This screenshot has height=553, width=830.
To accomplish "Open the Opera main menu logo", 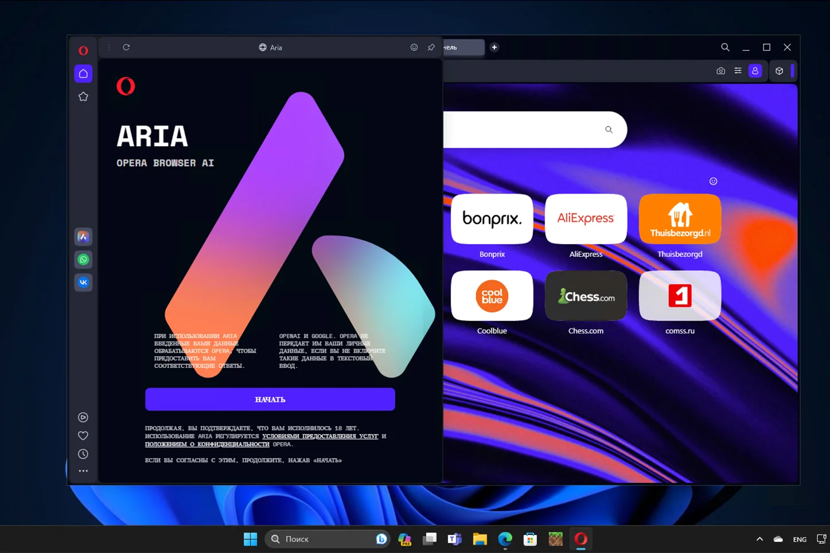I will (x=83, y=50).
